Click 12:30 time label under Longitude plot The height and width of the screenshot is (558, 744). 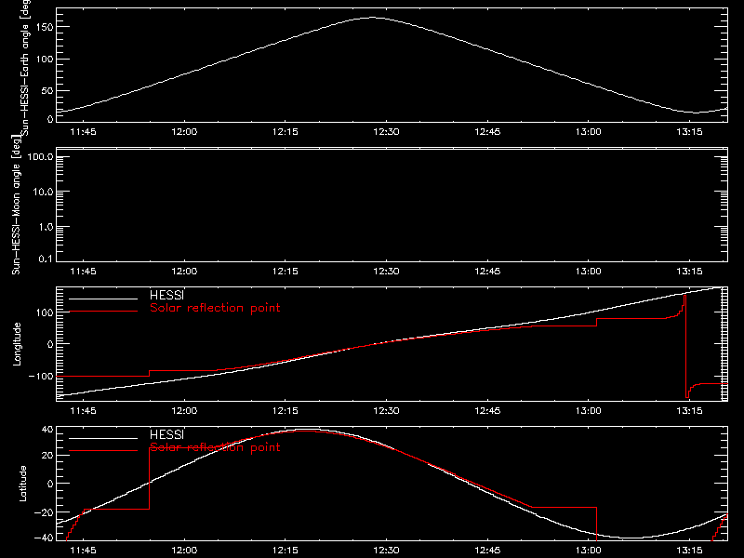coord(386,411)
